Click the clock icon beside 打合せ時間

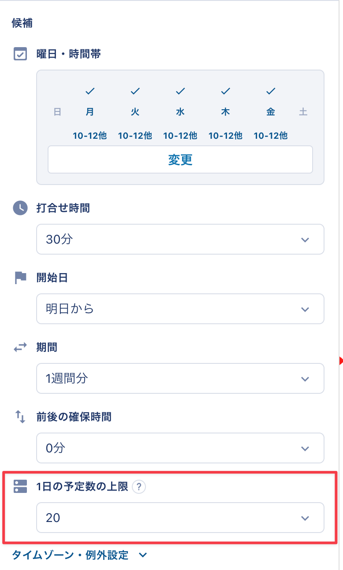pyautogui.click(x=20, y=208)
